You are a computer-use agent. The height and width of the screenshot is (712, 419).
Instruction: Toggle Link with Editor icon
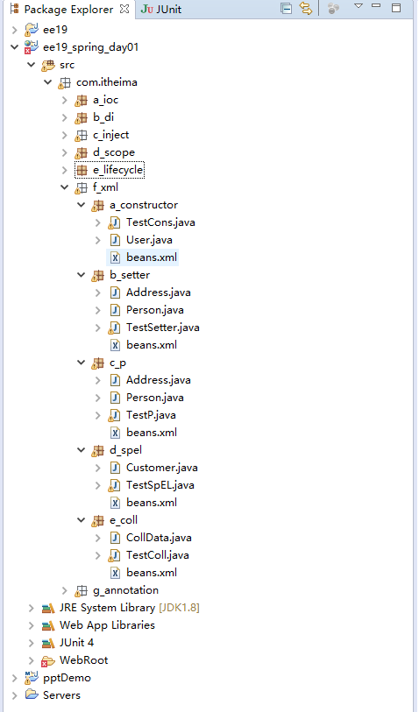(x=306, y=9)
